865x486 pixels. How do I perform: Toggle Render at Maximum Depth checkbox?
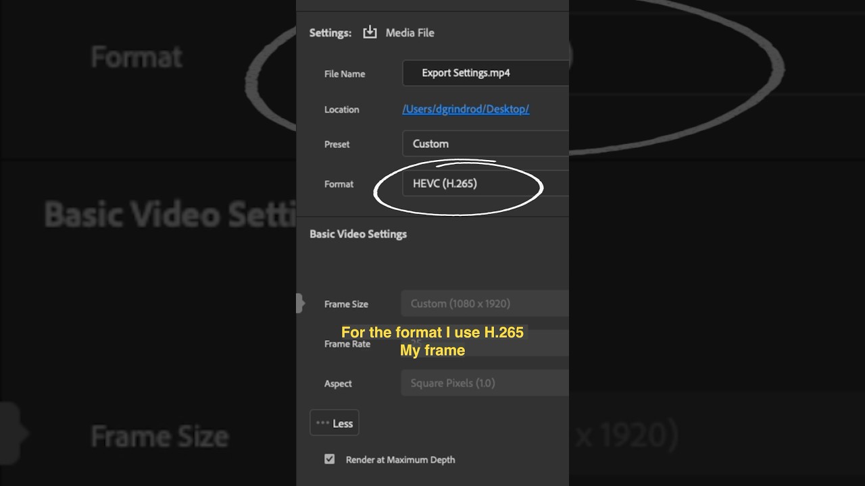coord(330,459)
